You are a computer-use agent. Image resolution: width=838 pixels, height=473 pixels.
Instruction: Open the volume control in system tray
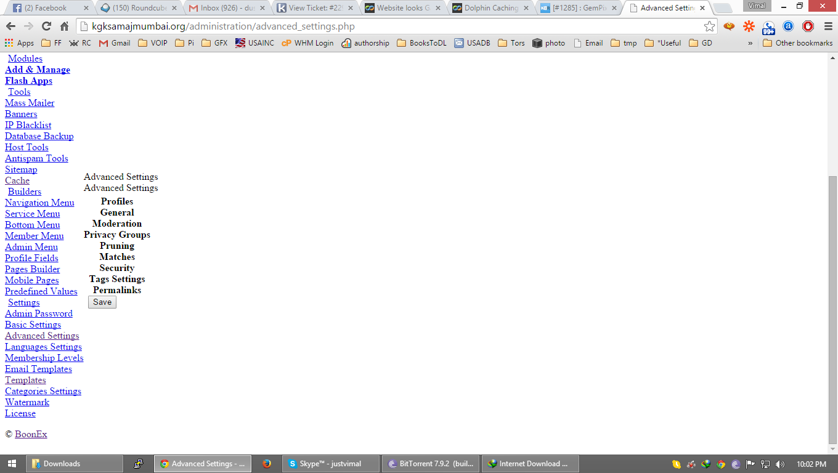tap(779, 464)
